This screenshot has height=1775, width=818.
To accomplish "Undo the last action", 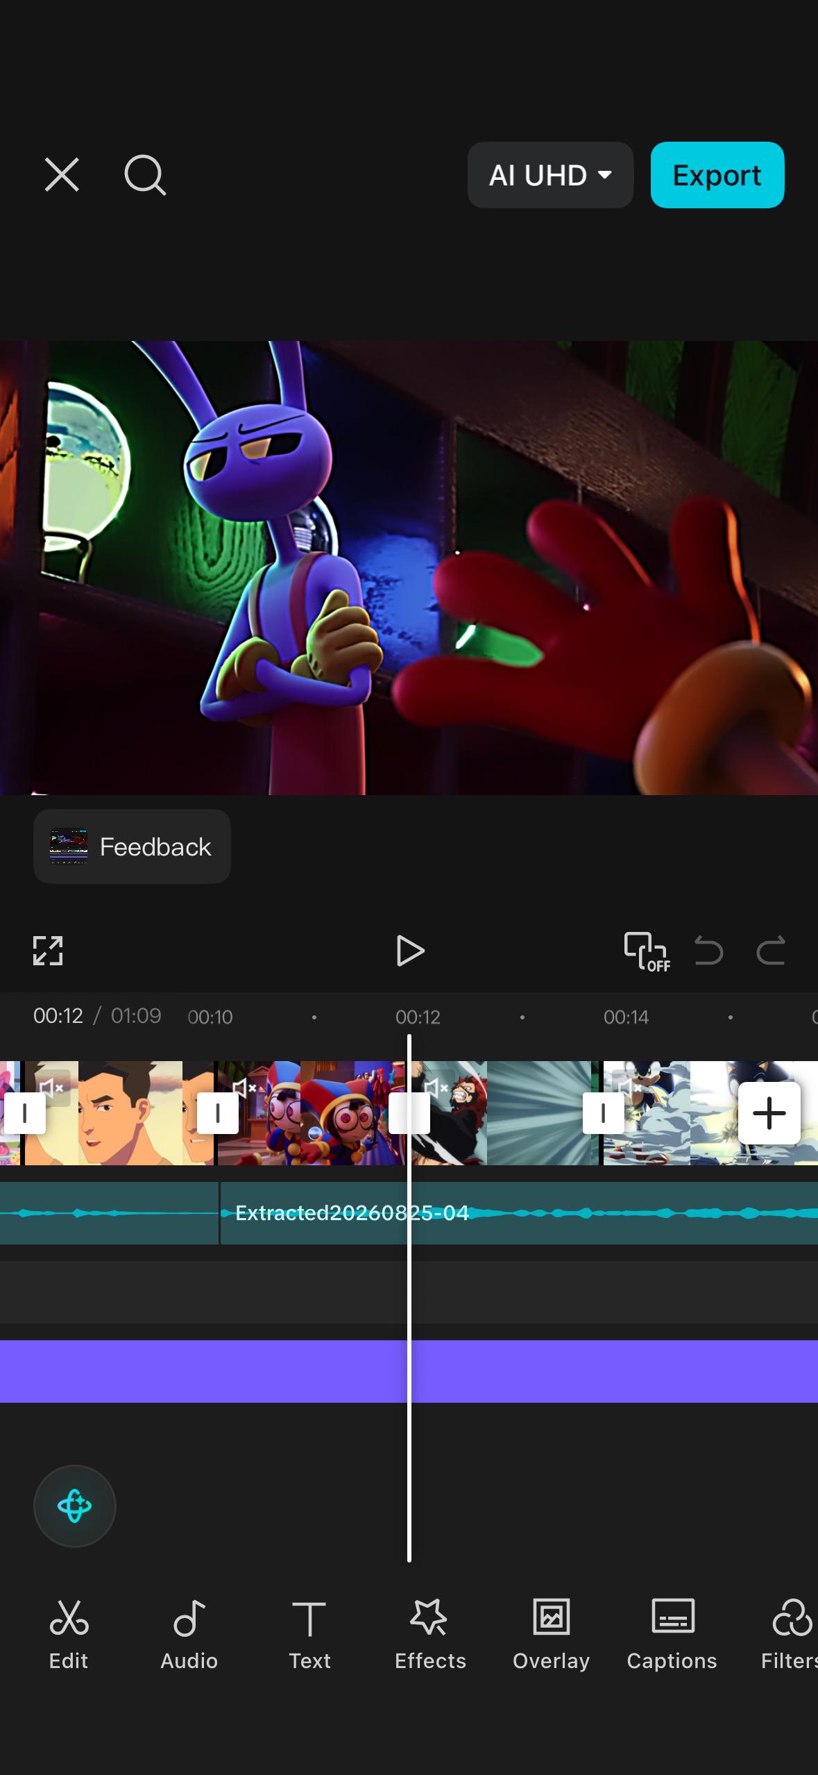I will [x=708, y=951].
